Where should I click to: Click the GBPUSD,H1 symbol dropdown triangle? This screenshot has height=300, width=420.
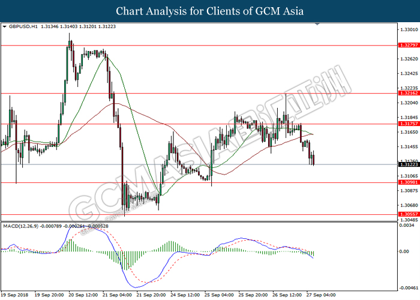[x=4, y=26]
